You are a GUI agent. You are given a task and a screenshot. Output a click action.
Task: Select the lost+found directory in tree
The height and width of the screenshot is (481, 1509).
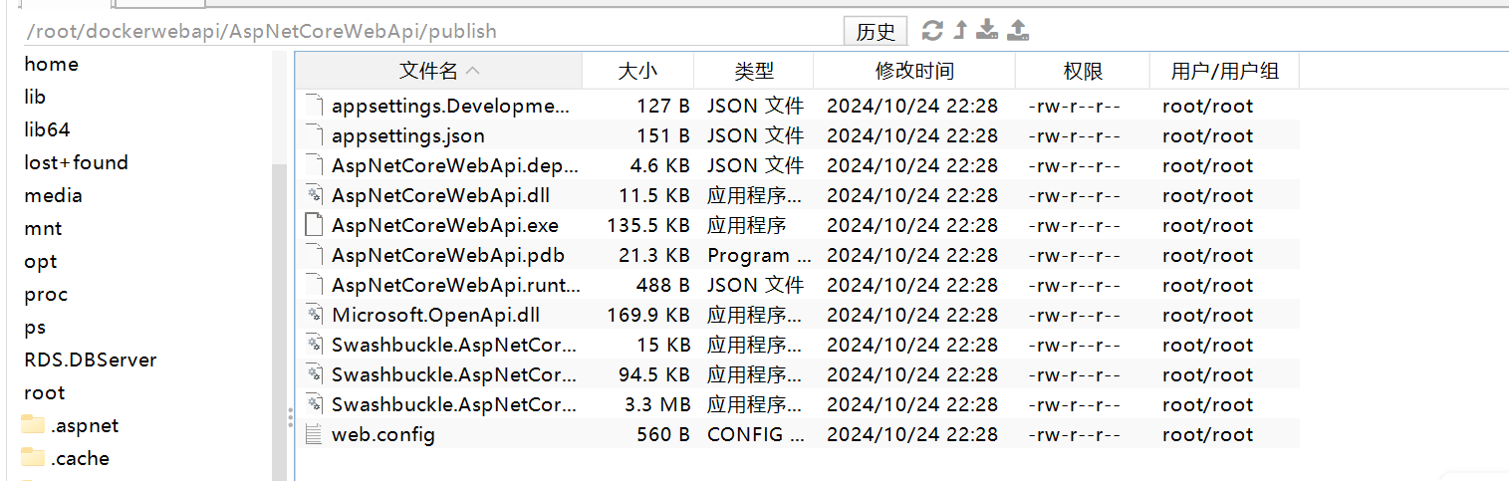(77, 162)
